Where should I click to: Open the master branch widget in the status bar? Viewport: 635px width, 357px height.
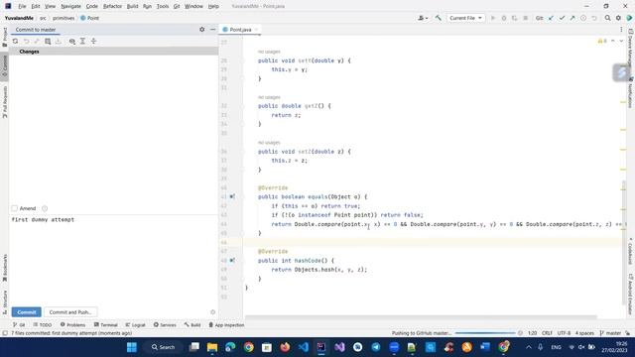click(x=610, y=333)
